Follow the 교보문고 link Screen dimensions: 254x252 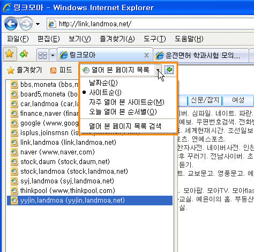(x=200, y=173)
